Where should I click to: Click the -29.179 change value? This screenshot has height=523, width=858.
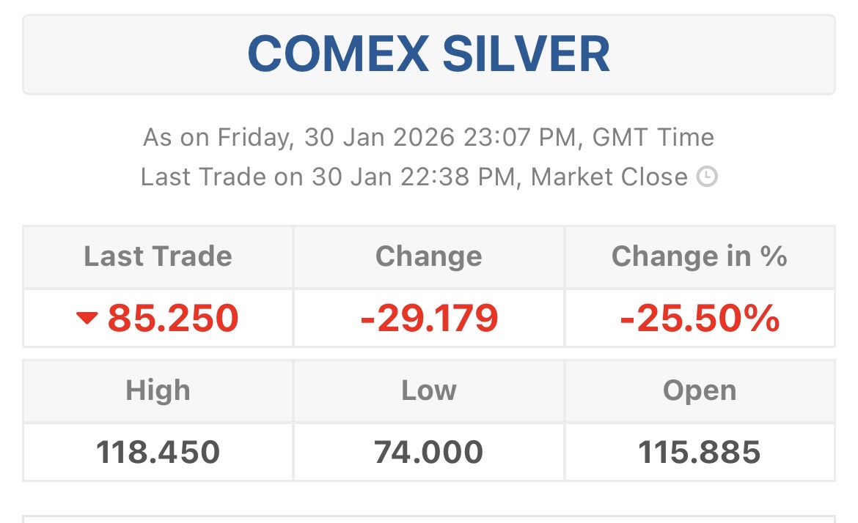429,318
